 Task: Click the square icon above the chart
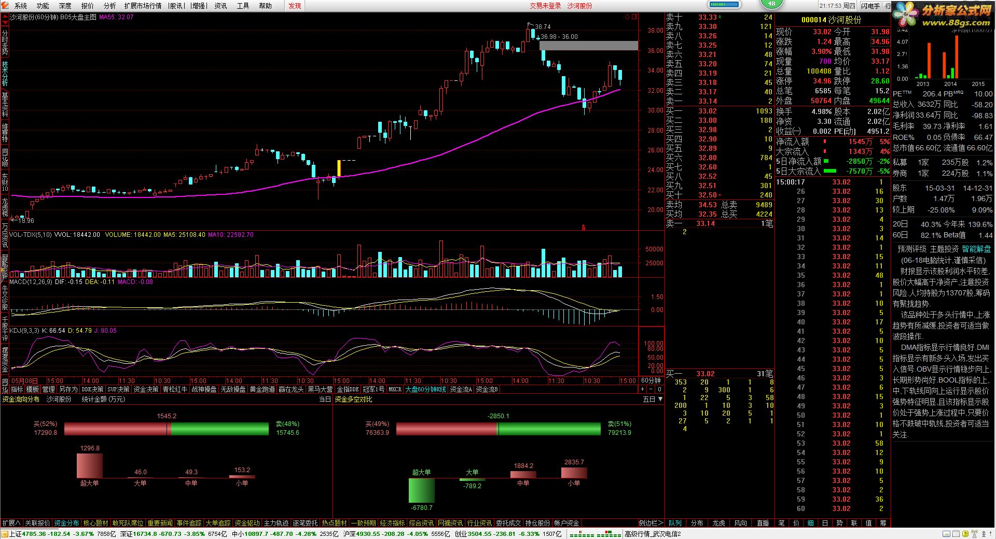634,17
